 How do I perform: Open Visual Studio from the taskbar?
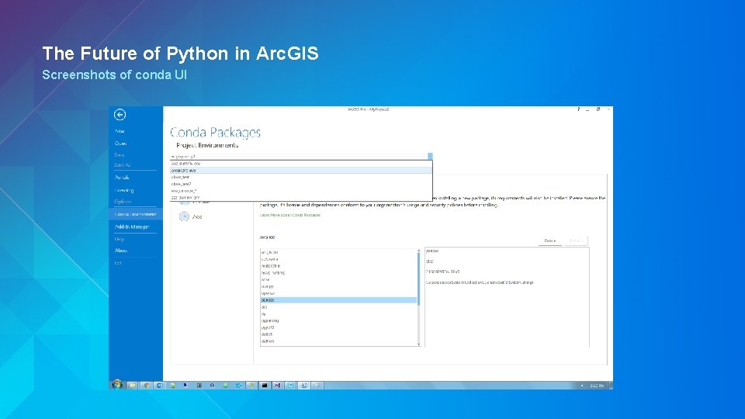point(278,386)
